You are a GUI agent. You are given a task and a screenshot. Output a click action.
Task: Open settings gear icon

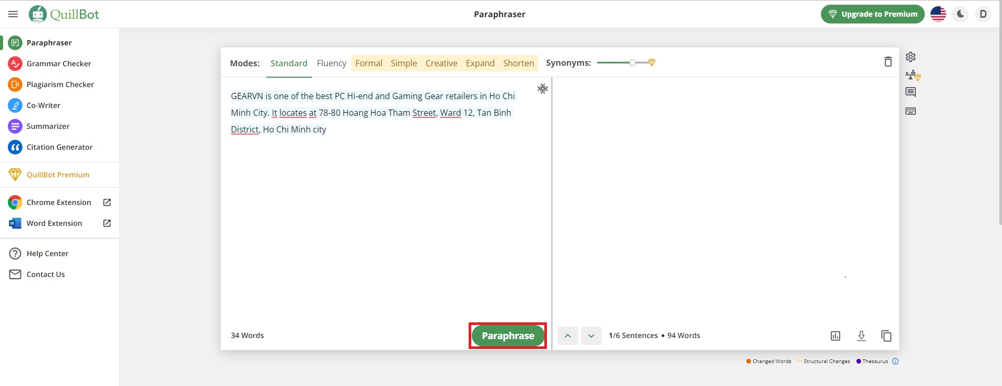click(x=911, y=57)
